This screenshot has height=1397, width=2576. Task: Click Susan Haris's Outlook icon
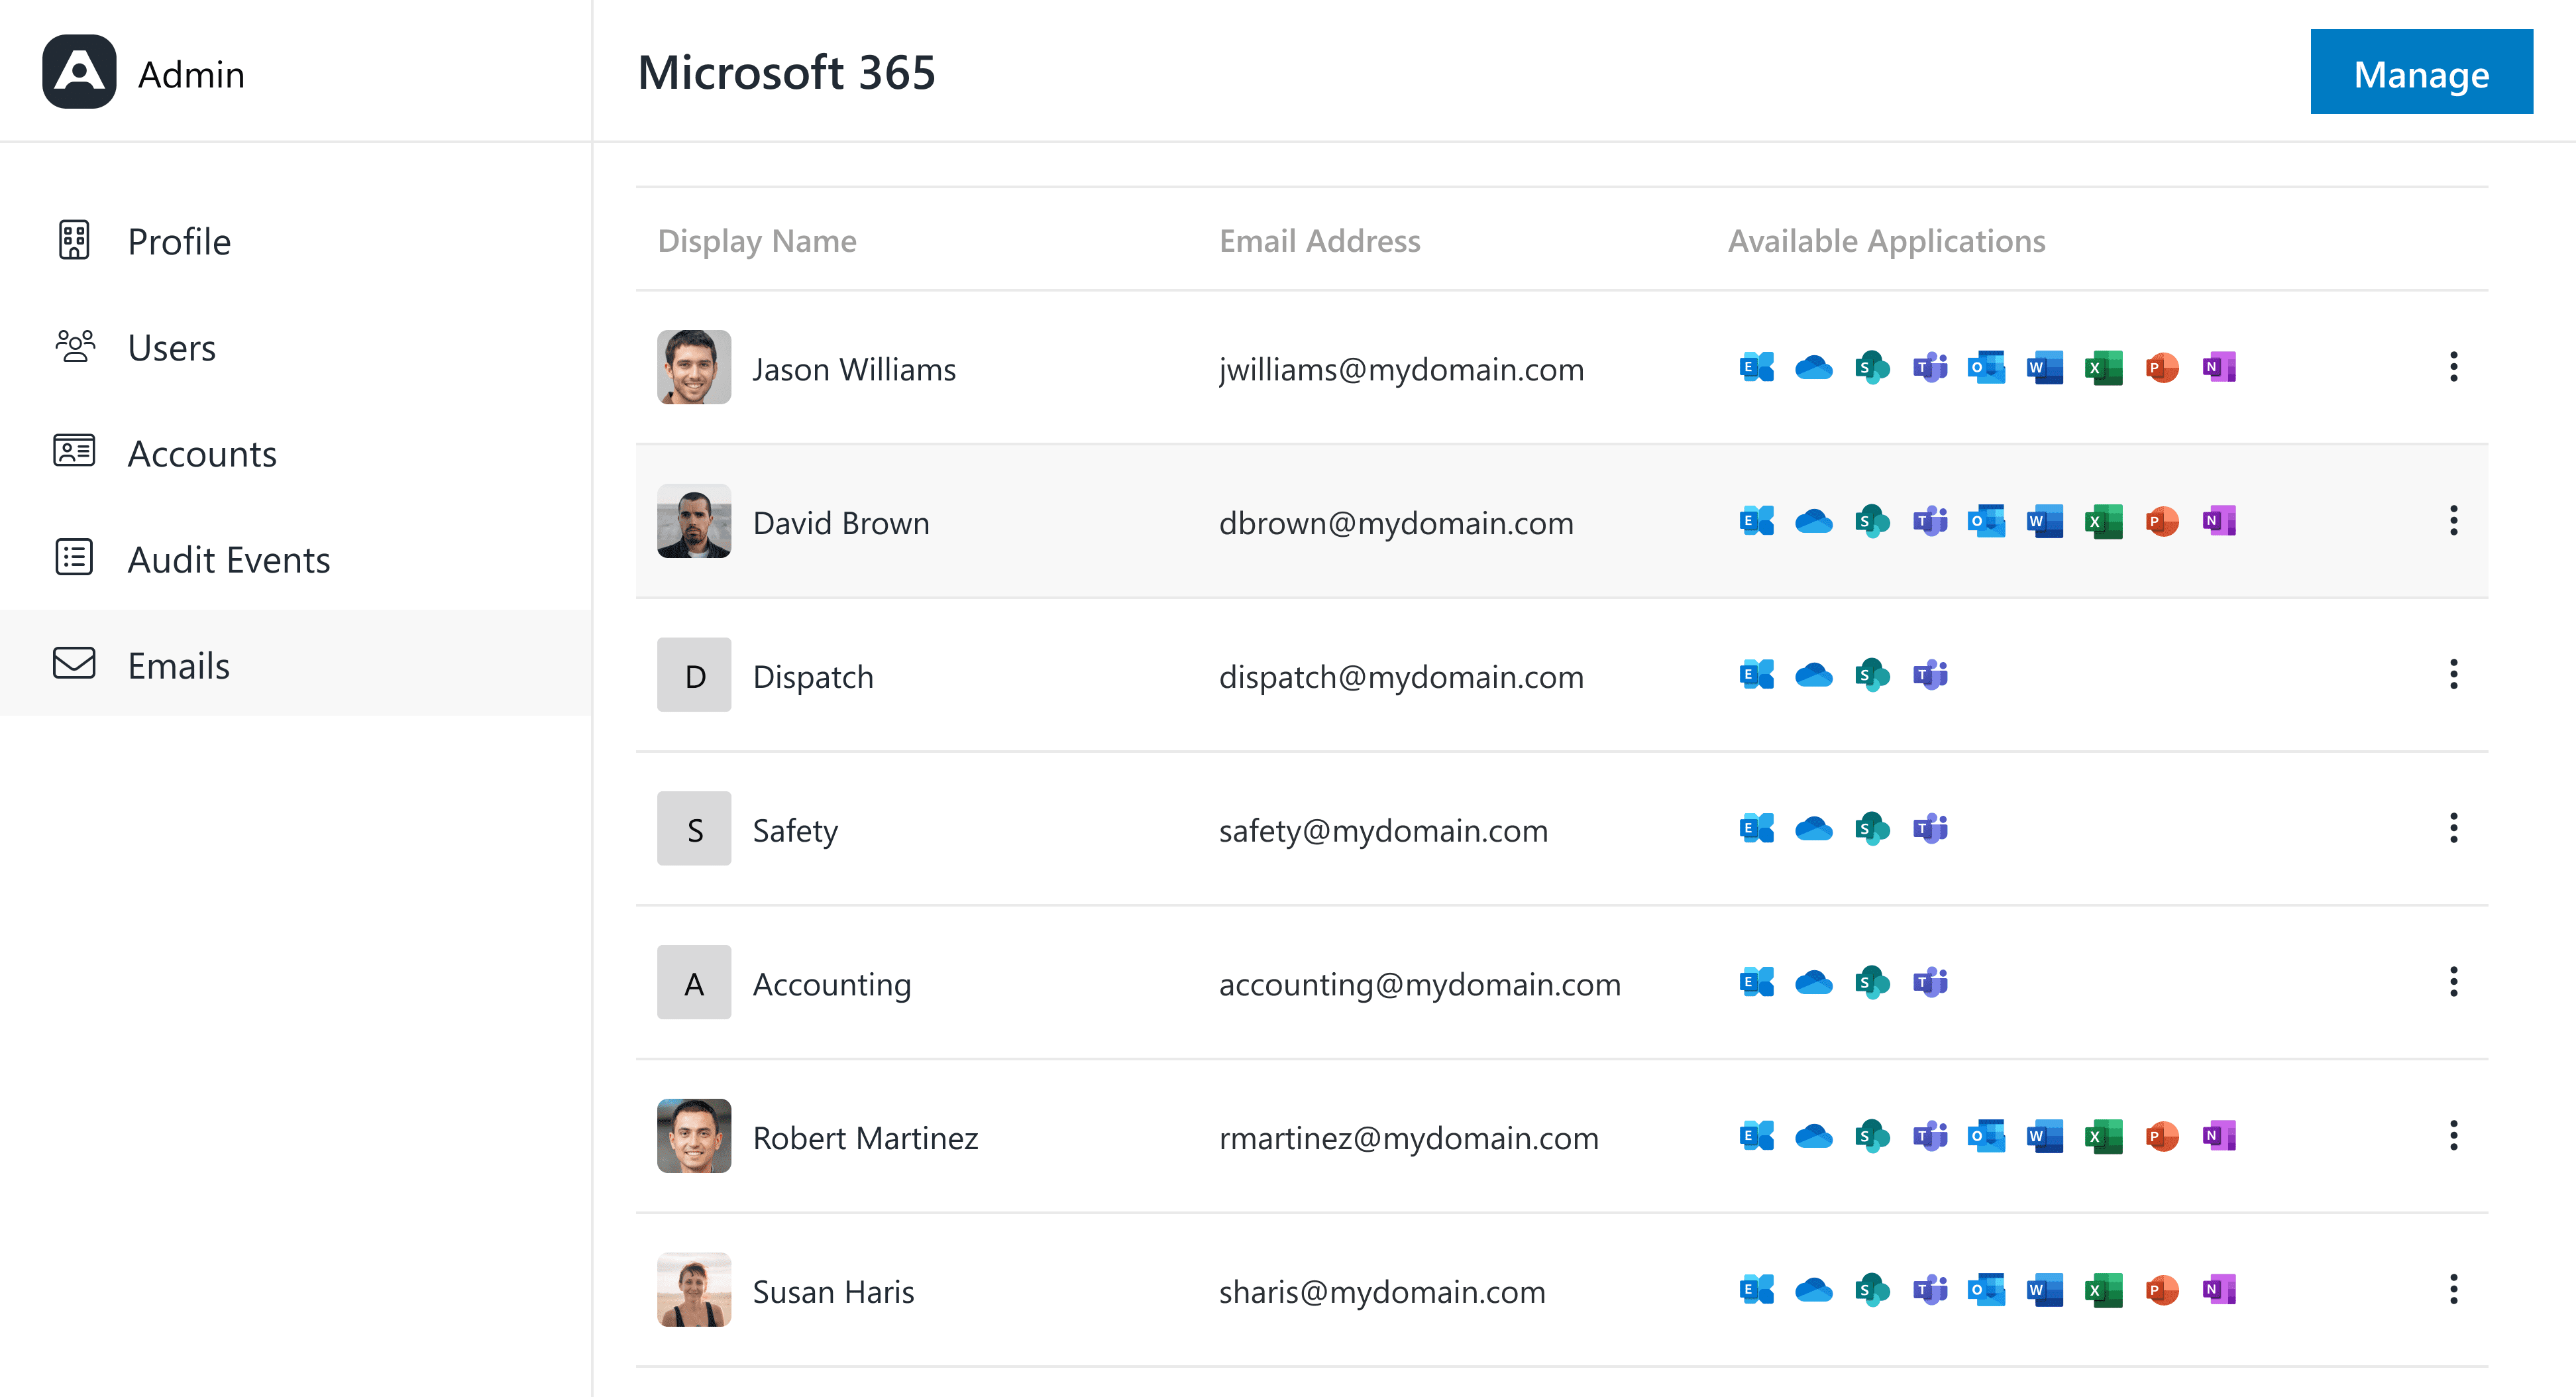coord(1987,1291)
